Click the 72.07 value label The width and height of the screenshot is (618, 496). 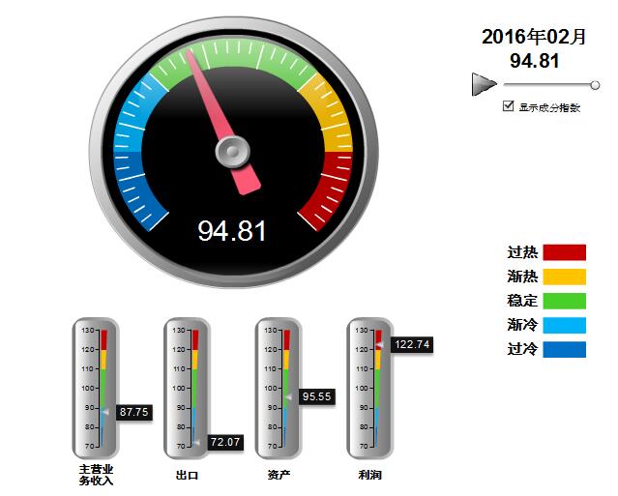coord(224,442)
